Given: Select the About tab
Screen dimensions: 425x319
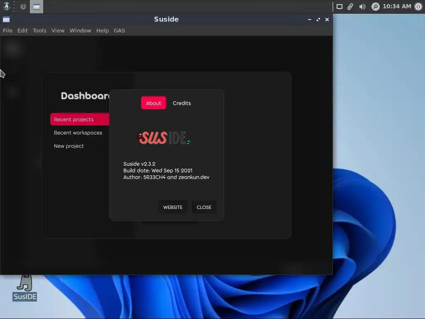Looking at the screenshot, I should (154, 103).
